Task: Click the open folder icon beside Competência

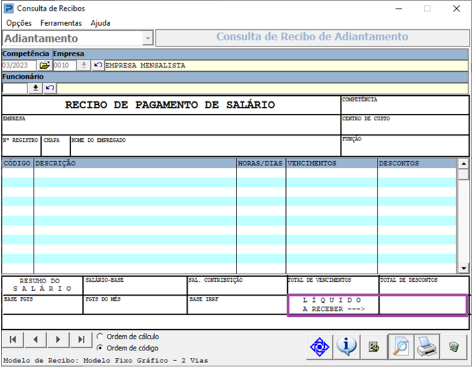Action: [x=45, y=66]
